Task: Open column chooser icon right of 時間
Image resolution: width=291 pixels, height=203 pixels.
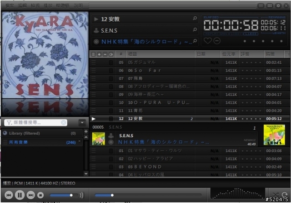Action: (287, 54)
